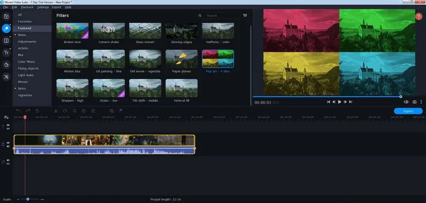Click the Add marker flag icon
The height and width of the screenshot is (203, 426).
[x=121, y=111]
